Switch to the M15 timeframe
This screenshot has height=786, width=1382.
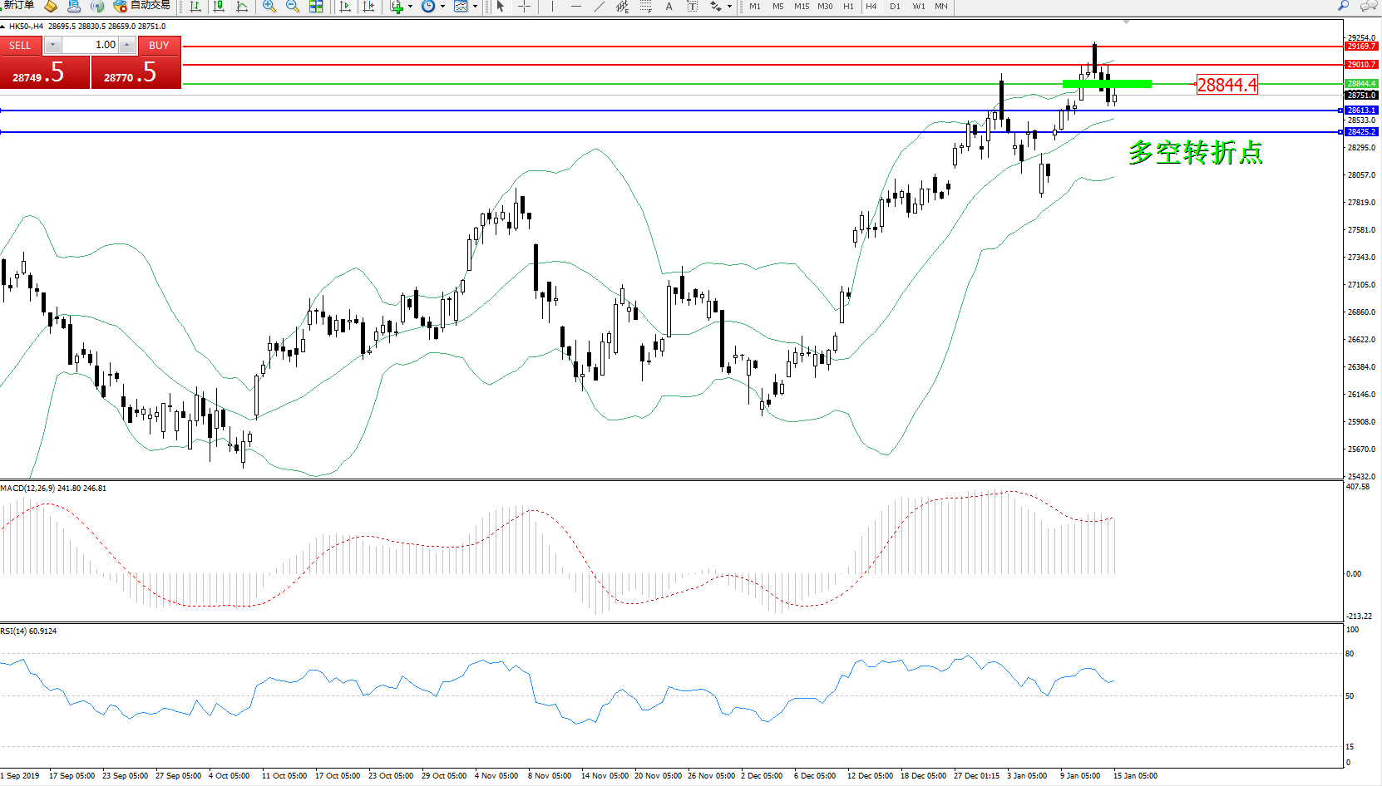tap(801, 7)
